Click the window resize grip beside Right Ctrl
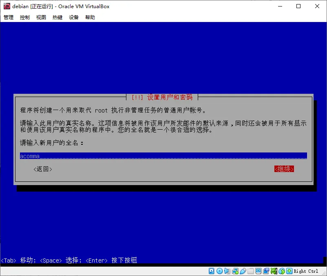327x276 pixels. point(324,273)
